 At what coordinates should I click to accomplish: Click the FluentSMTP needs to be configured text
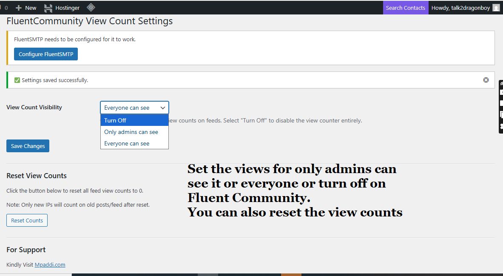click(x=75, y=39)
